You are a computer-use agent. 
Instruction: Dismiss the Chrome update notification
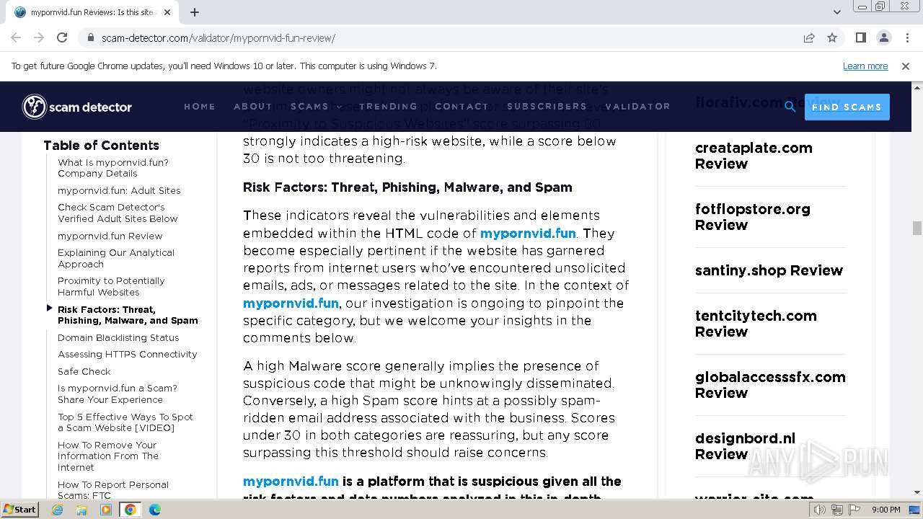pos(906,66)
